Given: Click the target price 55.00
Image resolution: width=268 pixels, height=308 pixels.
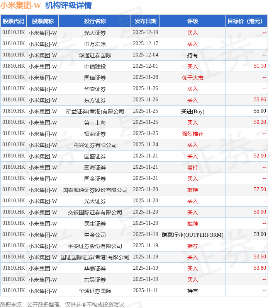Looking at the screenshot, I should (260, 111).
